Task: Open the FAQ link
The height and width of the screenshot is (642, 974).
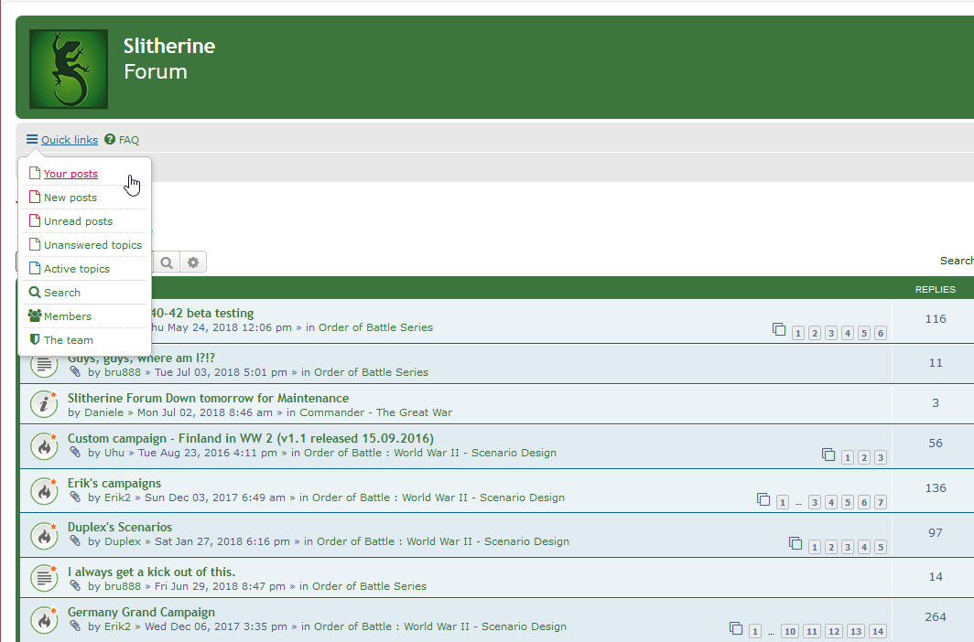Action: tap(128, 140)
